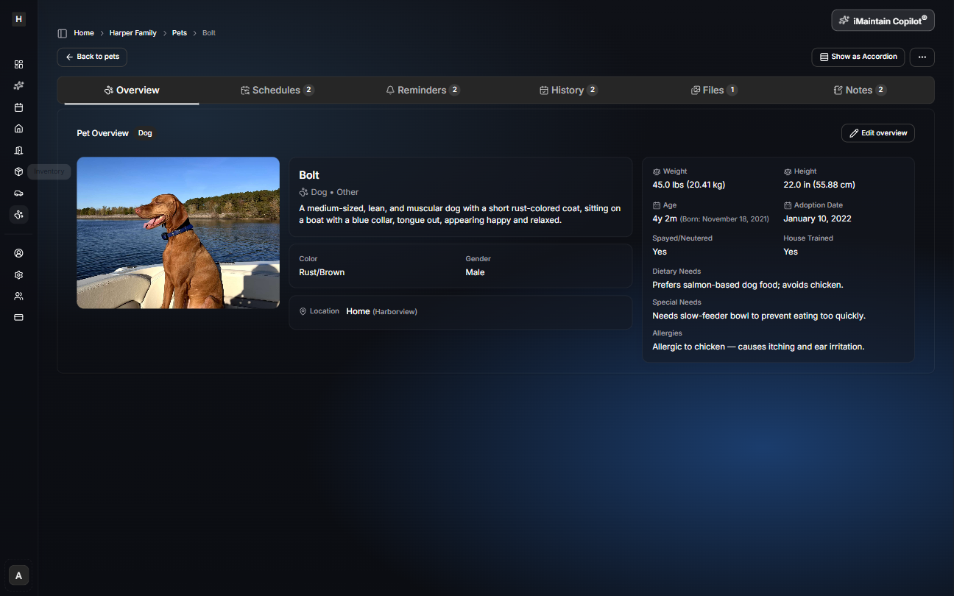The height and width of the screenshot is (596, 954).
Task: Open the users group icon in sidebar
Action: tap(19, 296)
